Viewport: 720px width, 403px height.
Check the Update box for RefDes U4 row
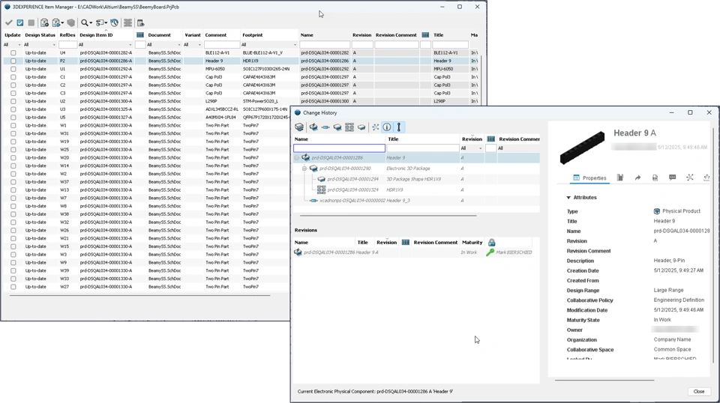[13, 52]
